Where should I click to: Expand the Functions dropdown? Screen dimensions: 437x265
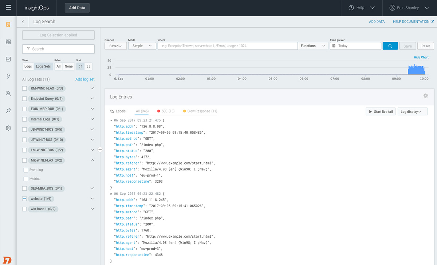pyautogui.click(x=313, y=46)
